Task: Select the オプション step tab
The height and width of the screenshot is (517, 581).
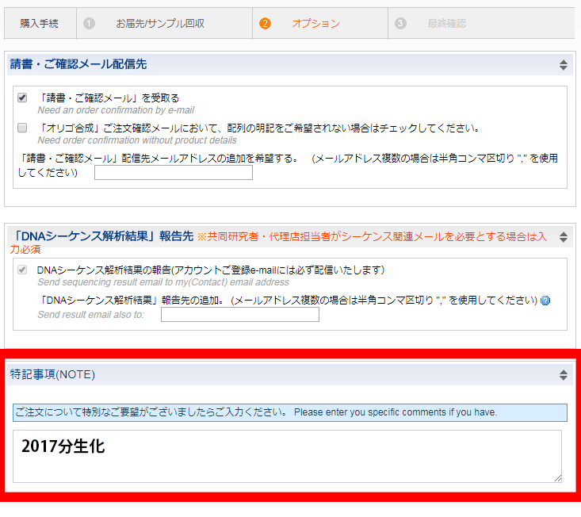Action: click(320, 23)
